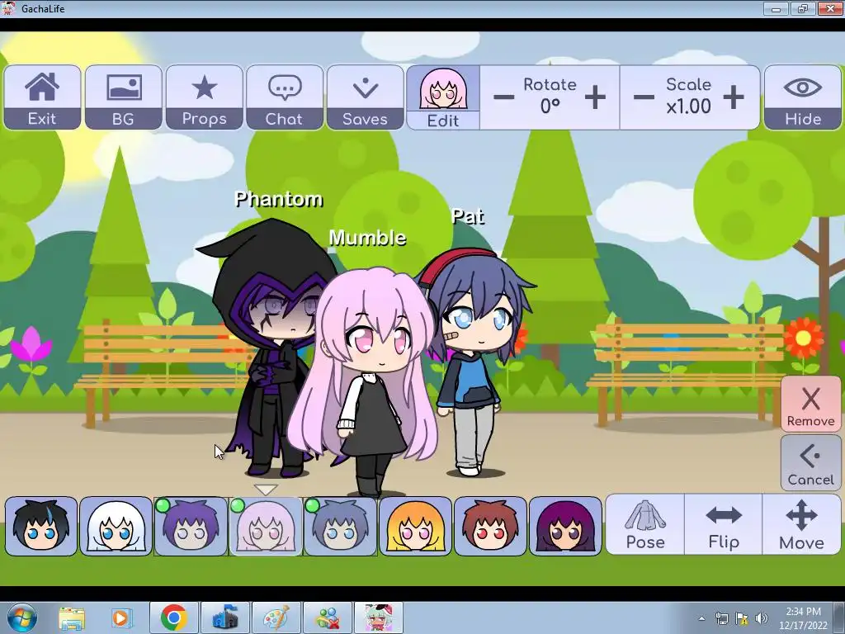Open media player from taskbar
This screenshot has width=845, height=634.
tap(120, 618)
